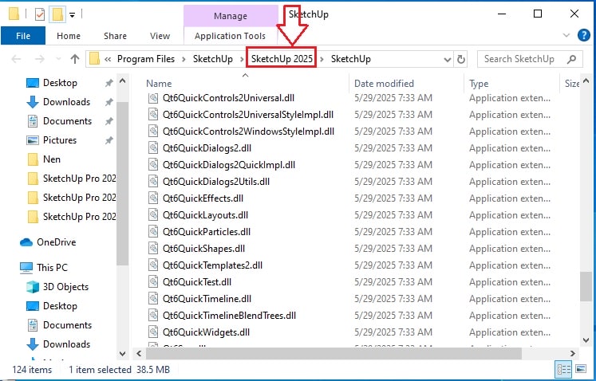This screenshot has height=381, width=596.
Task: Open pinned Documents in Quick access
Action: [67, 121]
